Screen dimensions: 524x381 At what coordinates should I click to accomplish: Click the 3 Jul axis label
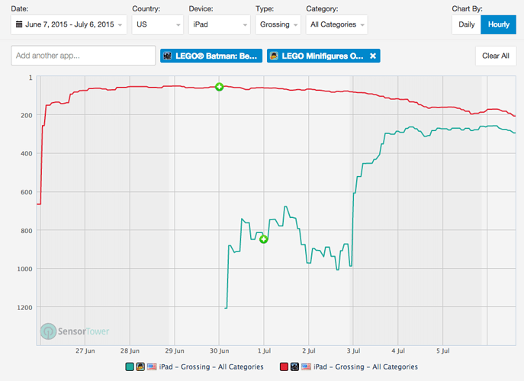click(x=353, y=351)
